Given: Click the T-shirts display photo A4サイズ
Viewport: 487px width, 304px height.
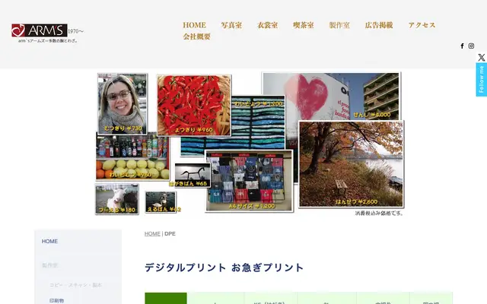Looking at the screenshot, I should pyautogui.click(x=249, y=181).
